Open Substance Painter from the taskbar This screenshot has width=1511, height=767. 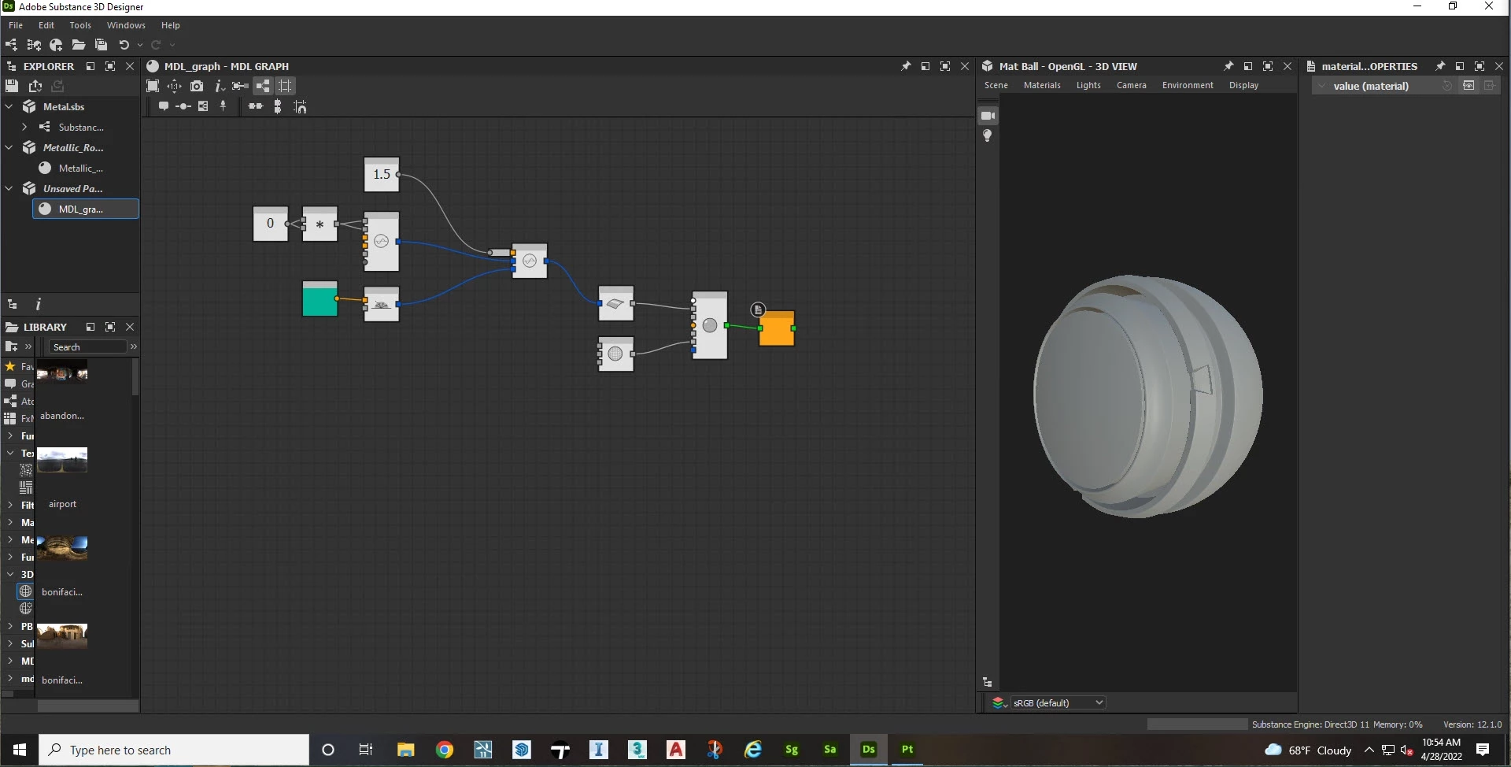pos(907,750)
